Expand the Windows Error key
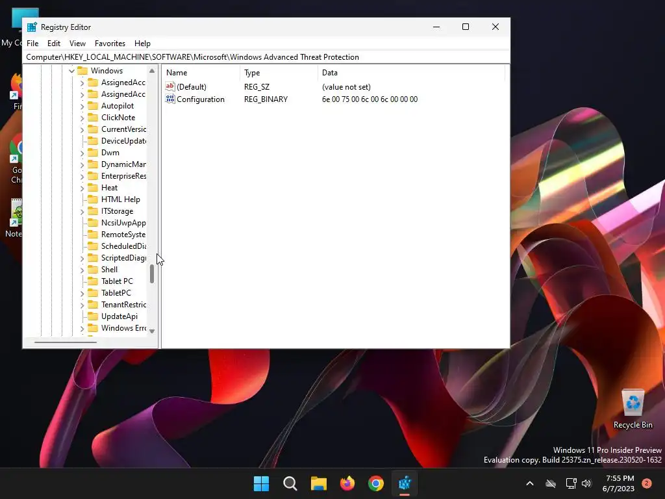665x499 pixels. click(x=82, y=328)
